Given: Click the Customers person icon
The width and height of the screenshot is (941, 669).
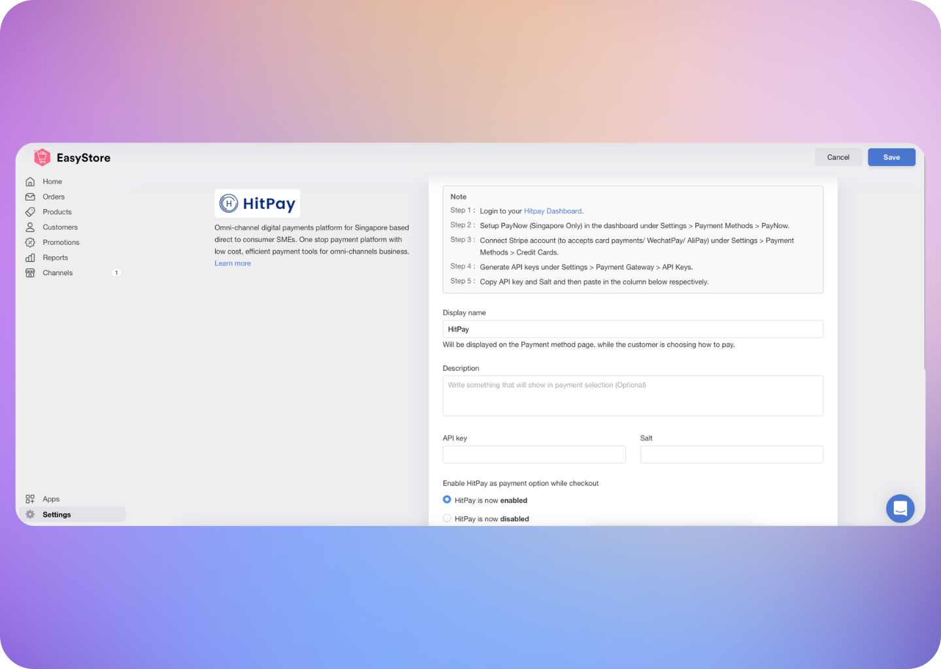Looking at the screenshot, I should tap(30, 227).
